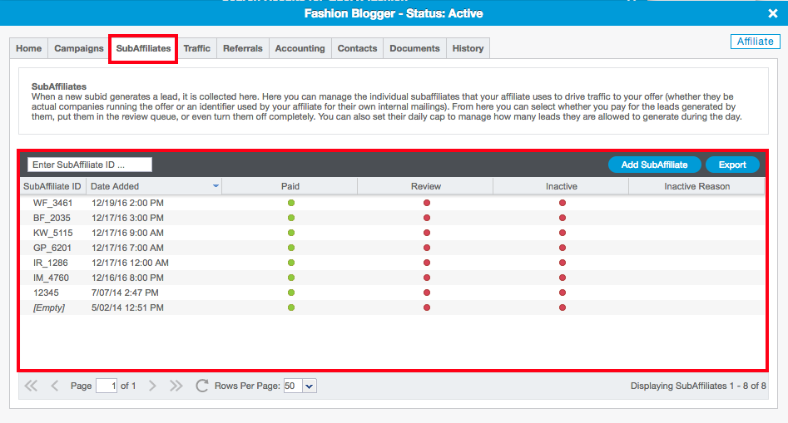The width and height of the screenshot is (788, 423).
Task: Toggle Review status for [Empty] row
Action: (x=427, y=307)
